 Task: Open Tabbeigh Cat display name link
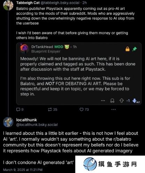(x=28, y=3)
